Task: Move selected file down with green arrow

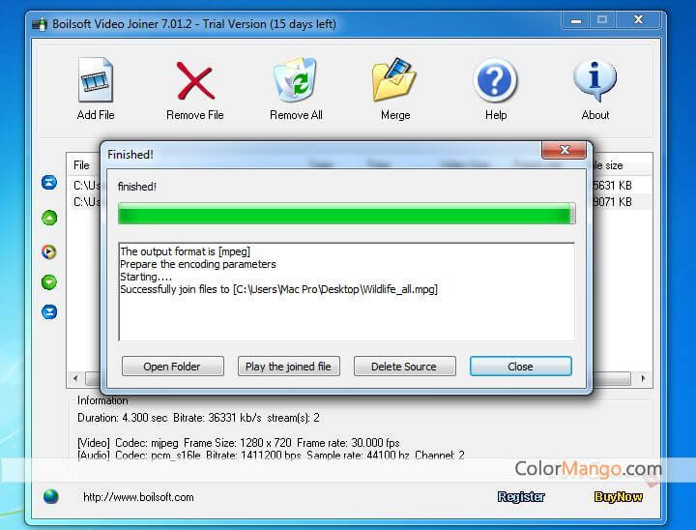Action: point(49,282)
